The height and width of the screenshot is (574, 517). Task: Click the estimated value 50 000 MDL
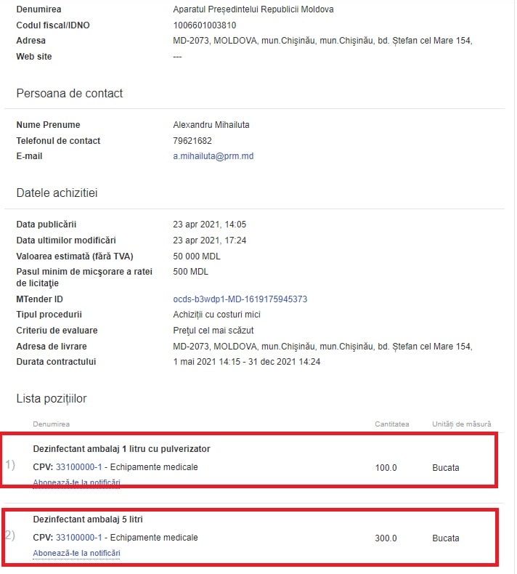tap(197, 256)
